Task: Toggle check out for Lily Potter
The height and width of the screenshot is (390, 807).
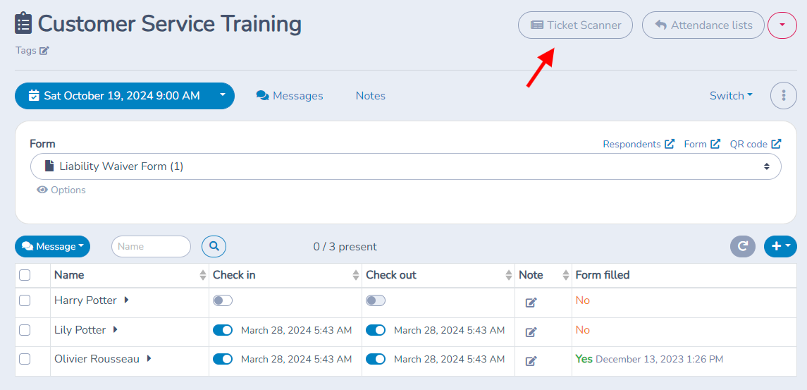Action: (376, 330)
